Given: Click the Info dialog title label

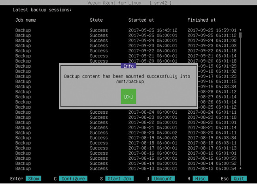Looking at the screenshot, I should pos(128,66).
